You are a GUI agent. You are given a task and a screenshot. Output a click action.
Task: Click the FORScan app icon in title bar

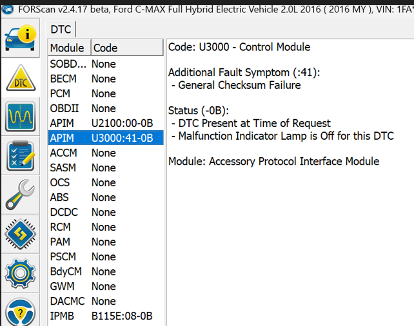pyautogui.click(x=8, y=10)
